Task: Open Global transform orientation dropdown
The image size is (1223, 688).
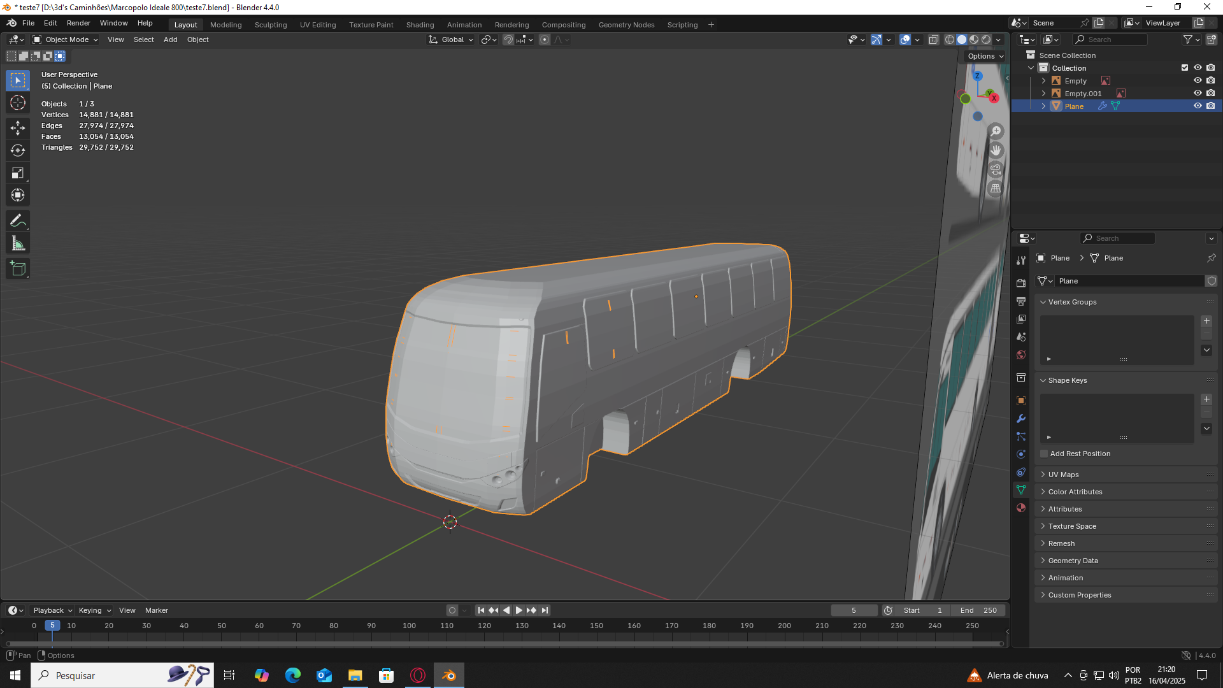Action: click(452, 39)
